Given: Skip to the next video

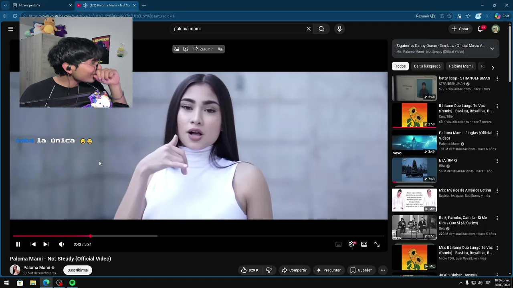Looking at the screenshot, I should [x=46, y=244].
